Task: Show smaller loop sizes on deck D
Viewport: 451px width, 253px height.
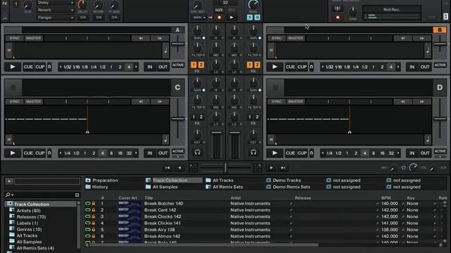Action: click(323, 153)
